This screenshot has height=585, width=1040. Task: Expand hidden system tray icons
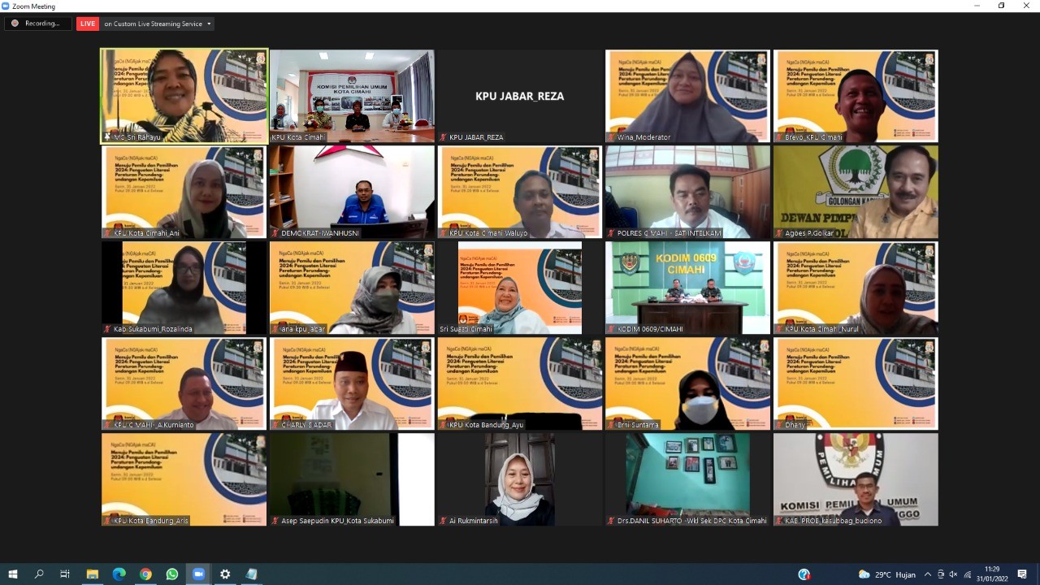point(927,574)
